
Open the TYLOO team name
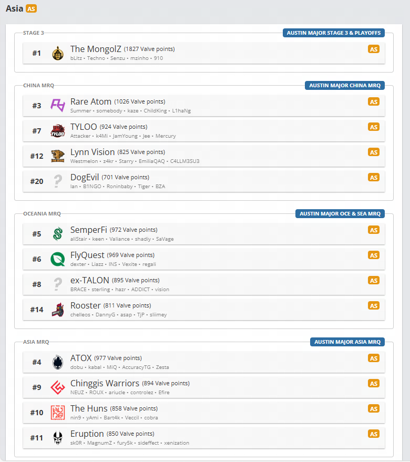point(84,127)
